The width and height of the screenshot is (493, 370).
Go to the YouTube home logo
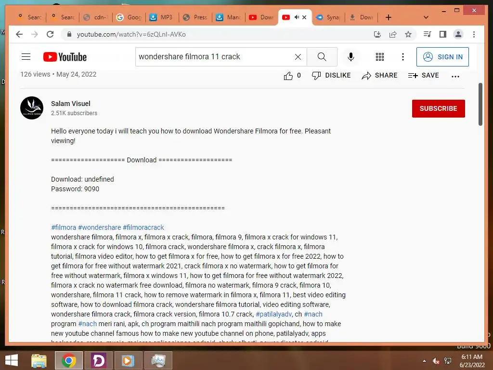point(65,57)
